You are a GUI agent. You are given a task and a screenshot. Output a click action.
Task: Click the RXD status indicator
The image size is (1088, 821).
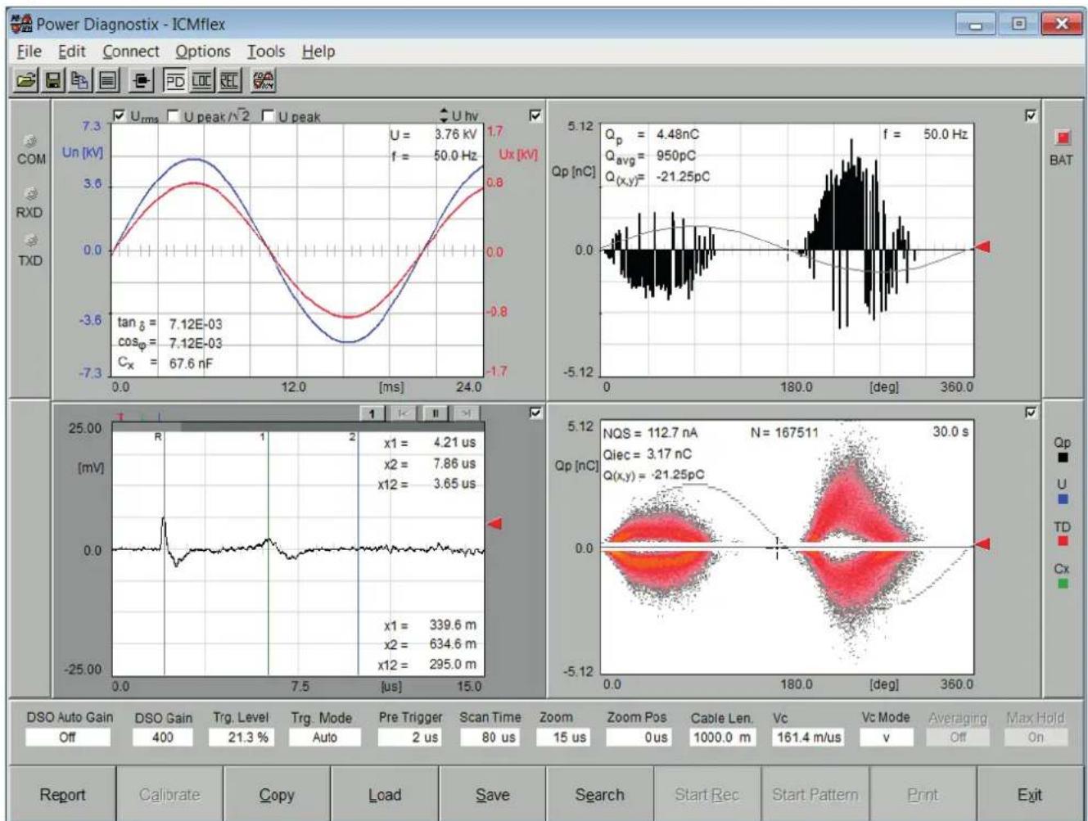tap(31, 194)
